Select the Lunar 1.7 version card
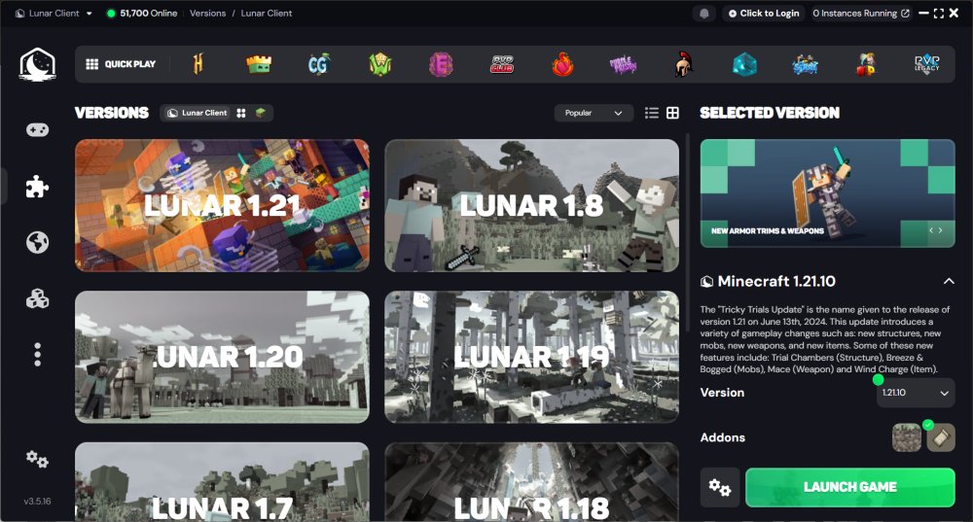Screen dimensions: 973x522 point(222,482)
